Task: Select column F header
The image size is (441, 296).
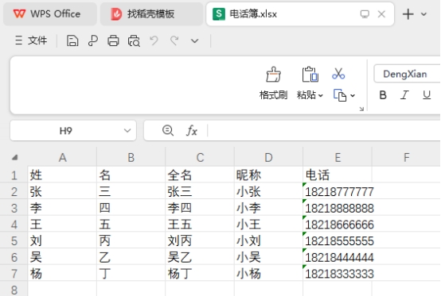Action: click(x=407, y=158)
